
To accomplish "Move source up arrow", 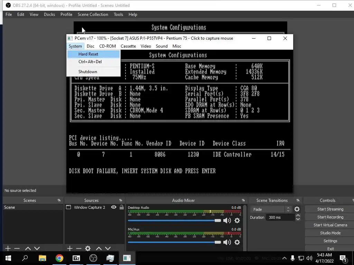I will (99, 248).
